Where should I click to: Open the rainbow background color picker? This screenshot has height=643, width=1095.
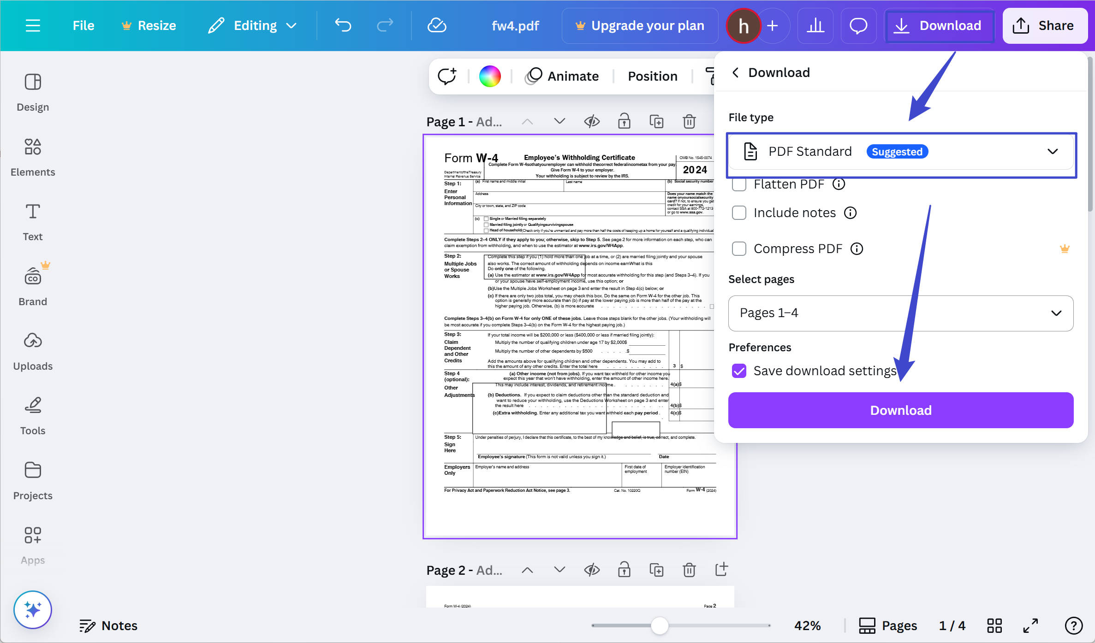coord(490,76)
